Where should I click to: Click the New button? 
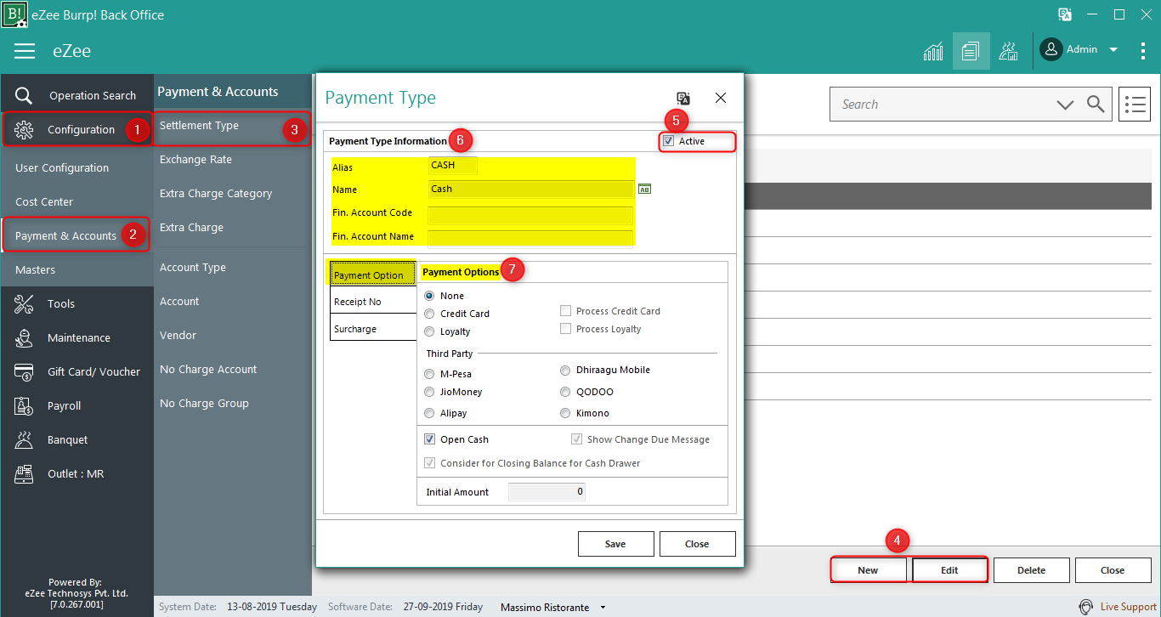tap(868, 570)
